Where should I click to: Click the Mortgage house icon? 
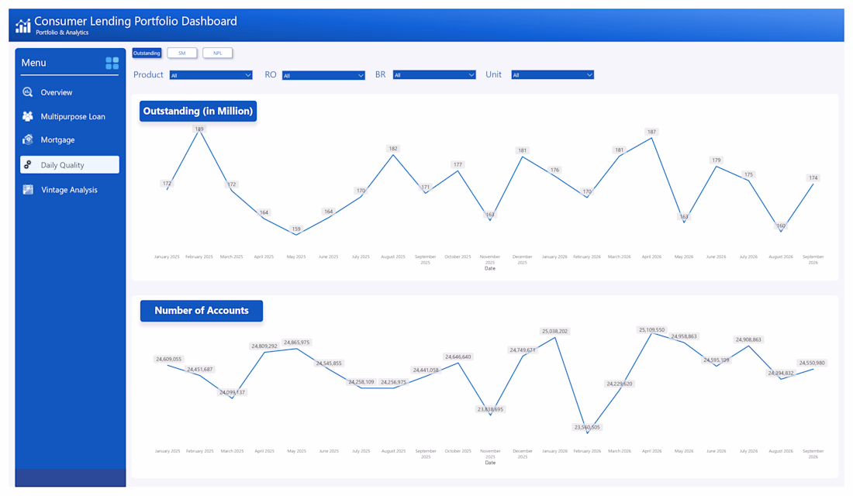tap(28, 139)
